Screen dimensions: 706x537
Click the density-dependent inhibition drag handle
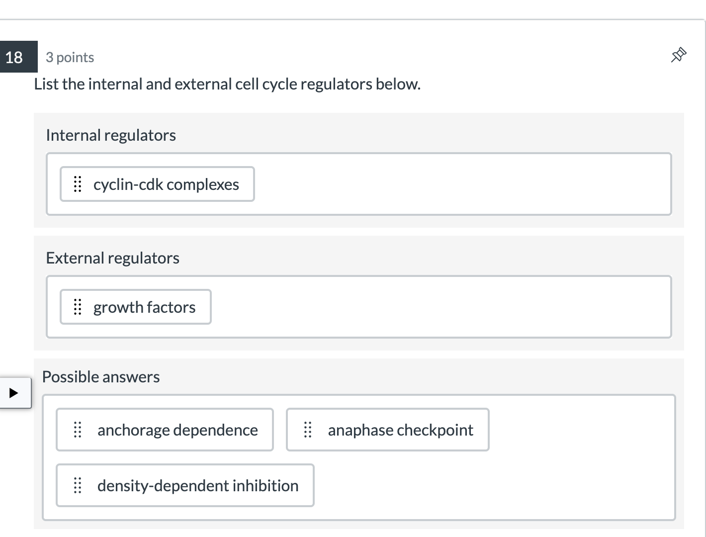tap(78, 485)
